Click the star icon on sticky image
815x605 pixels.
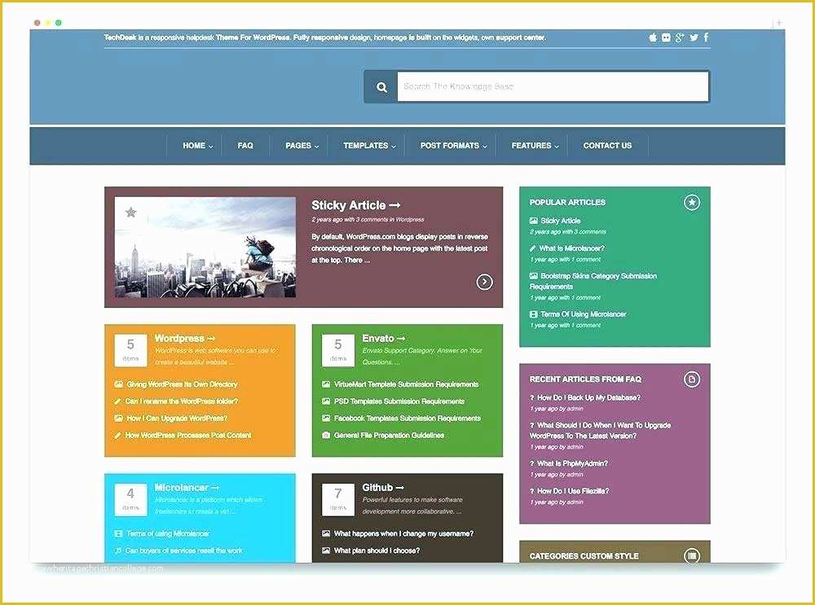click(131, 212)
